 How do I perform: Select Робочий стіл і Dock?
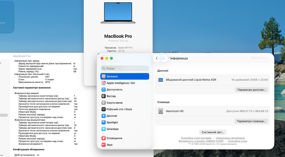click(125, 109)
